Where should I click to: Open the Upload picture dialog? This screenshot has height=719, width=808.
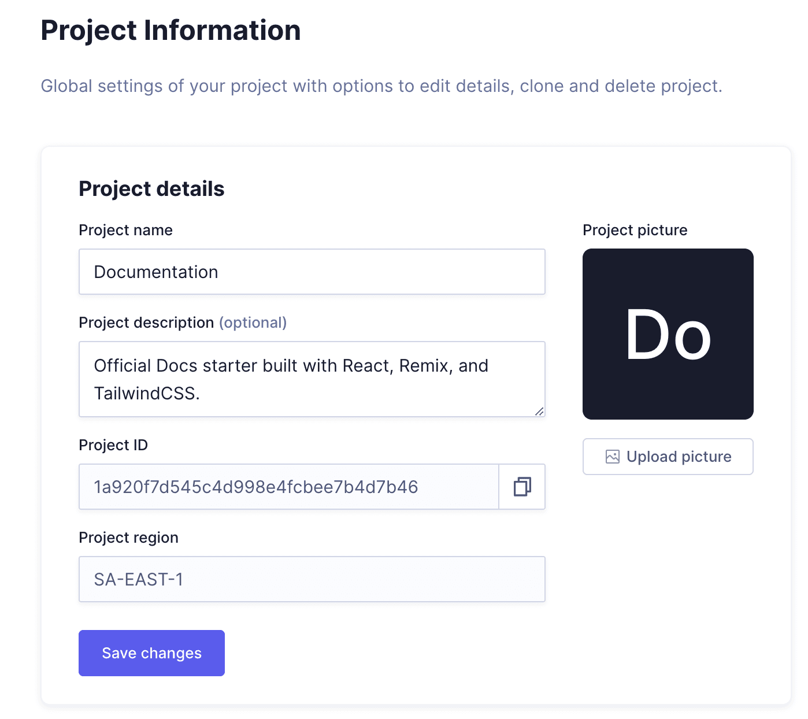[x=668, y=457]
